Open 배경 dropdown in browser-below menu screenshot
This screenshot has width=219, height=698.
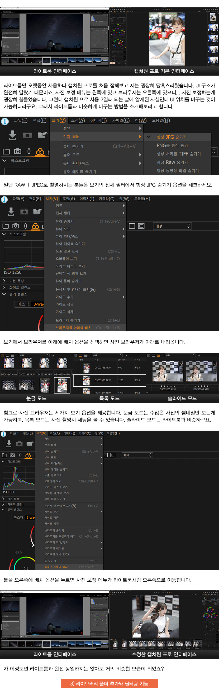pyautogui.click(x=172, y=226)
